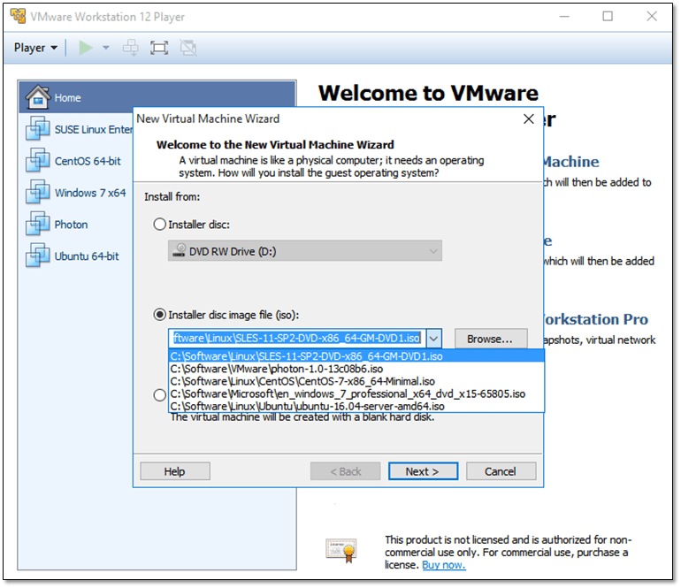Screen dimensions: 681x588
Task: Select Home in the VM library
Action: pyautogui.click(x=157, y=97)
